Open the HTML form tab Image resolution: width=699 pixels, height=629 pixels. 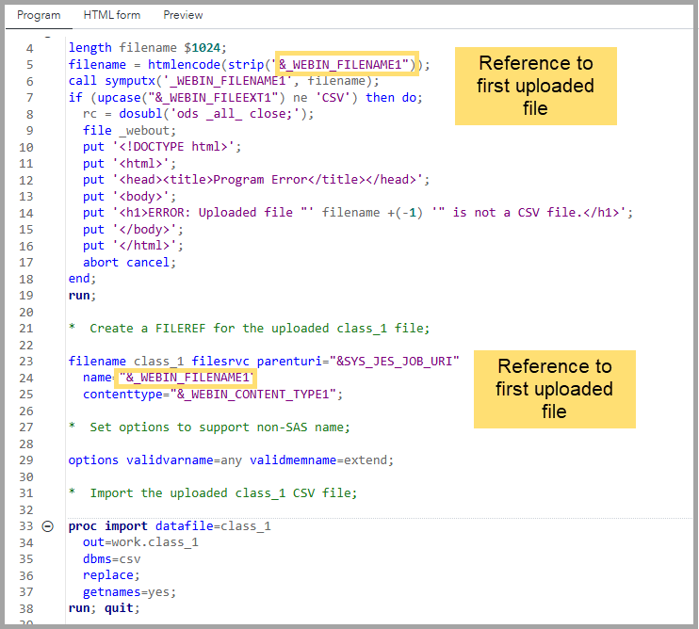click(x=111, y=15)
